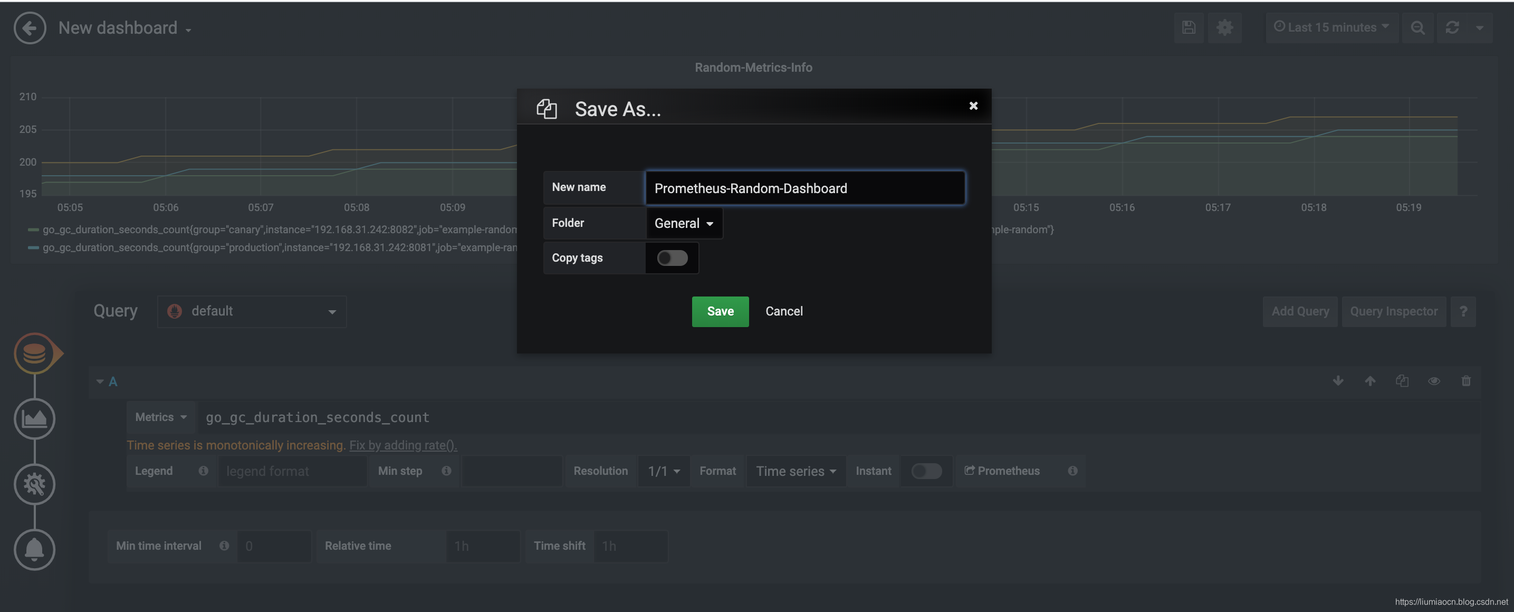
Task: Open the refresh interval dropdown caret
Action: click(1479, 27)
